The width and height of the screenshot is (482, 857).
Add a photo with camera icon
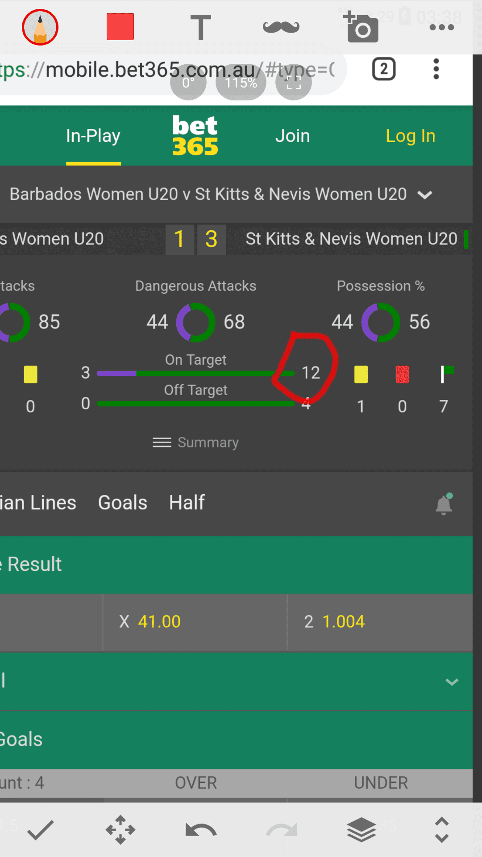tap(361, 27)
